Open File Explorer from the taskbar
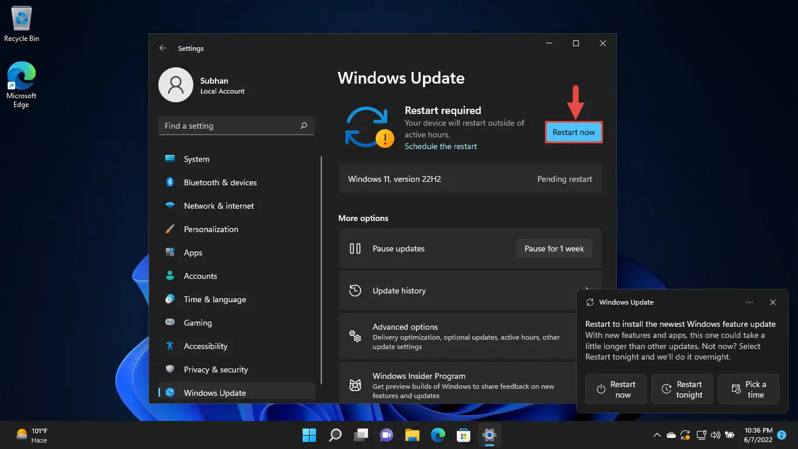Viewport: 798px width, 449px height. pos(412,435)
